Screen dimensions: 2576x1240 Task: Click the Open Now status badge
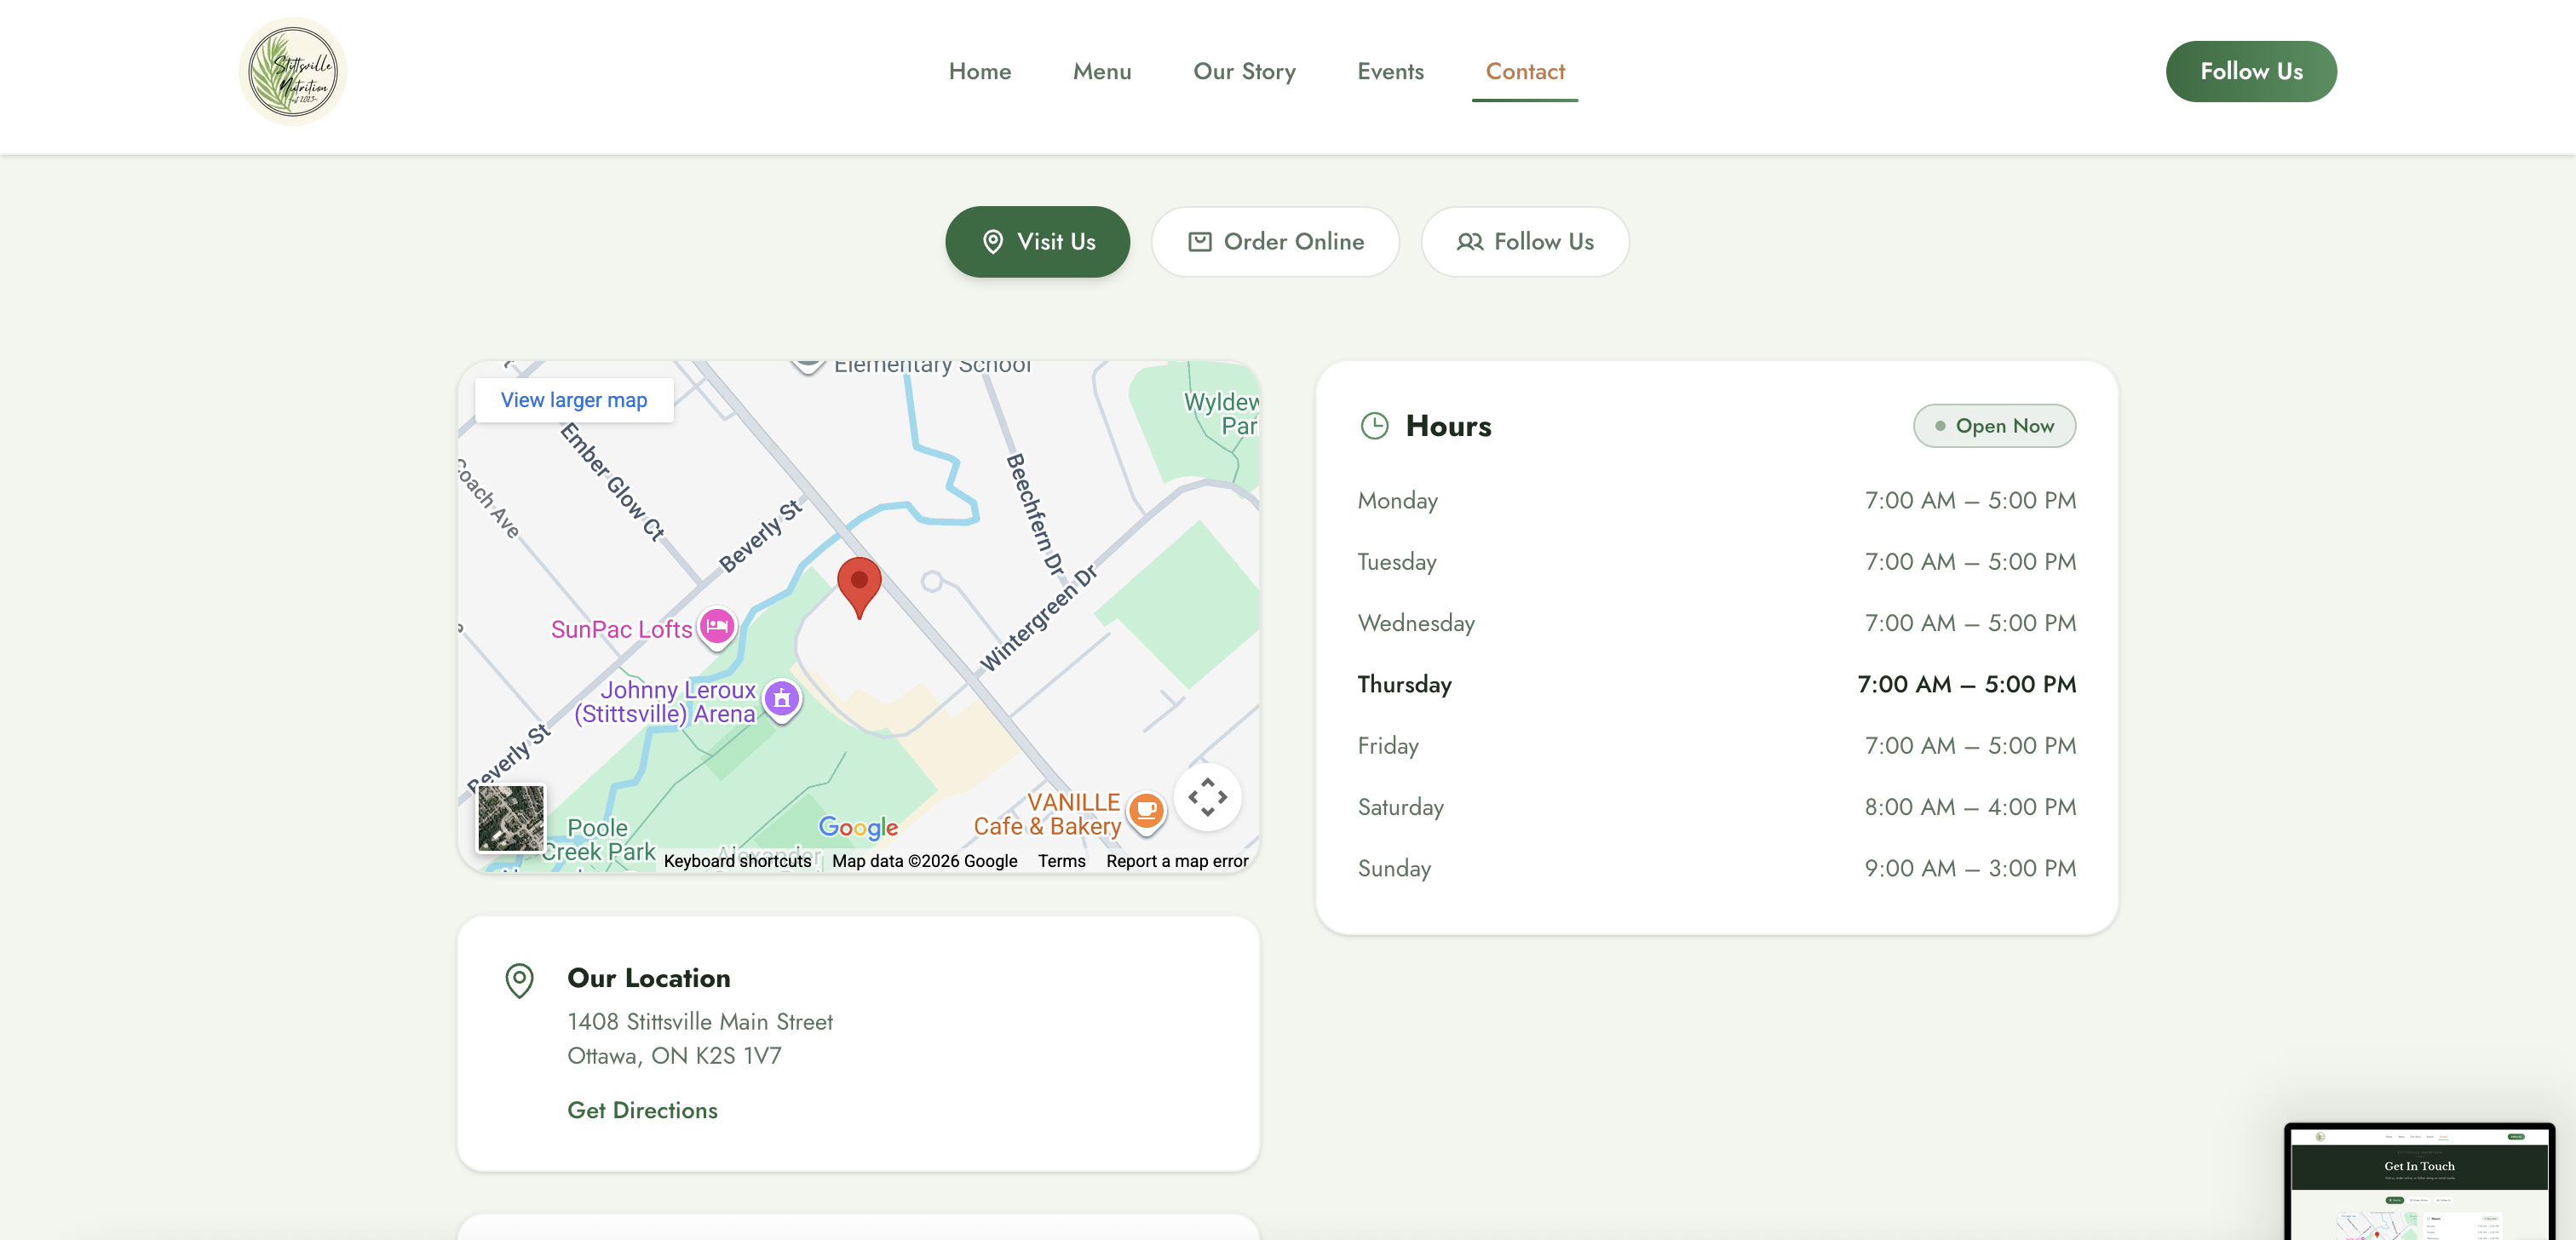tap(1994, 425)
